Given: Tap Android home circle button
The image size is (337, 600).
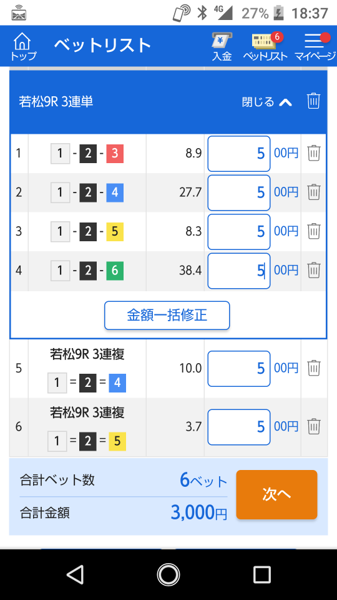Looking at the screenshot, I should click(x=168, y=574).
